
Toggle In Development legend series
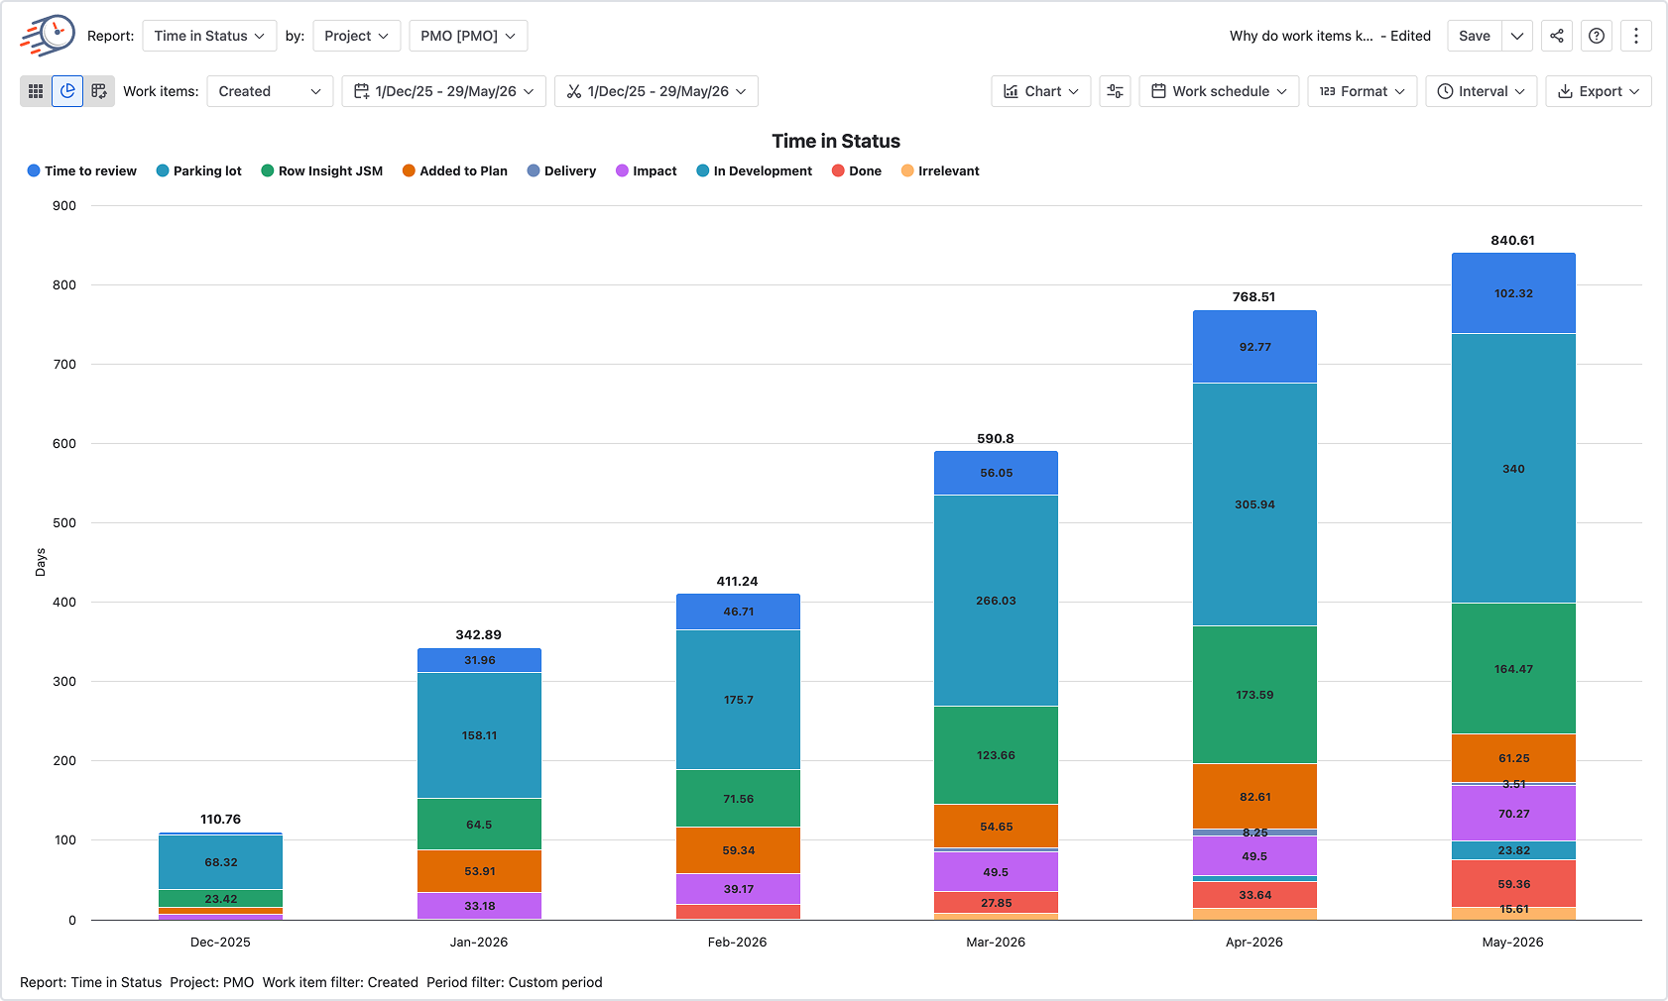[754, 170]
